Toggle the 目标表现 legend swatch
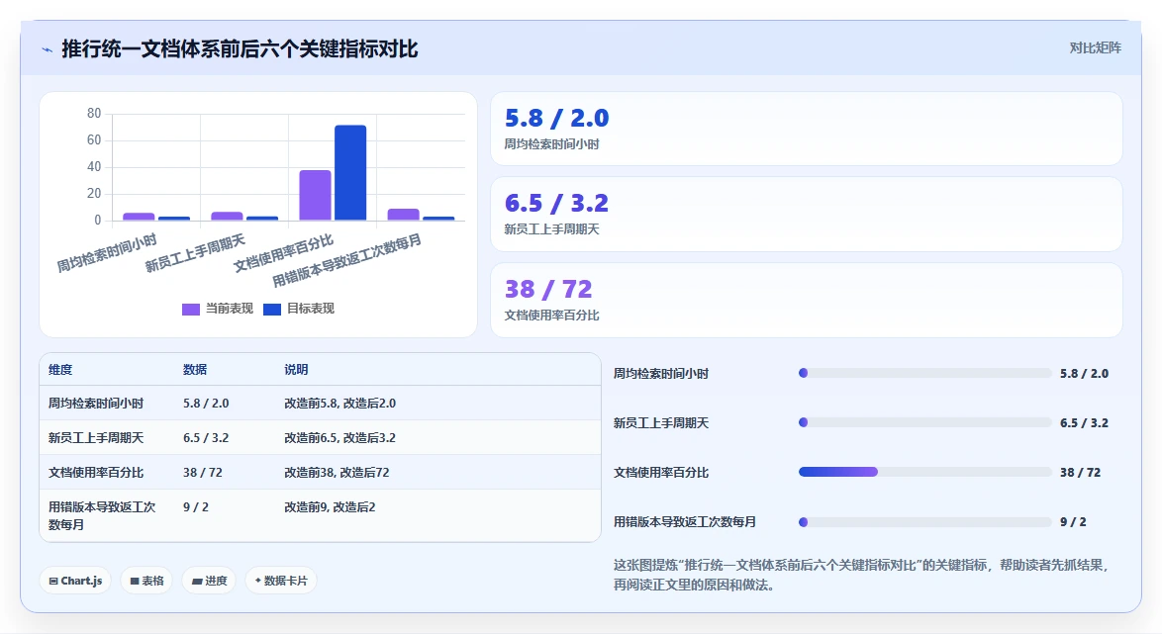This screenshot has height=634, width=1162. [272, 309]
